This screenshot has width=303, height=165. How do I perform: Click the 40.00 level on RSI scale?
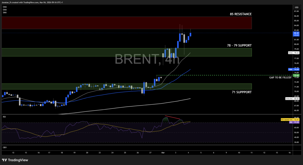(x=296, y=137)
